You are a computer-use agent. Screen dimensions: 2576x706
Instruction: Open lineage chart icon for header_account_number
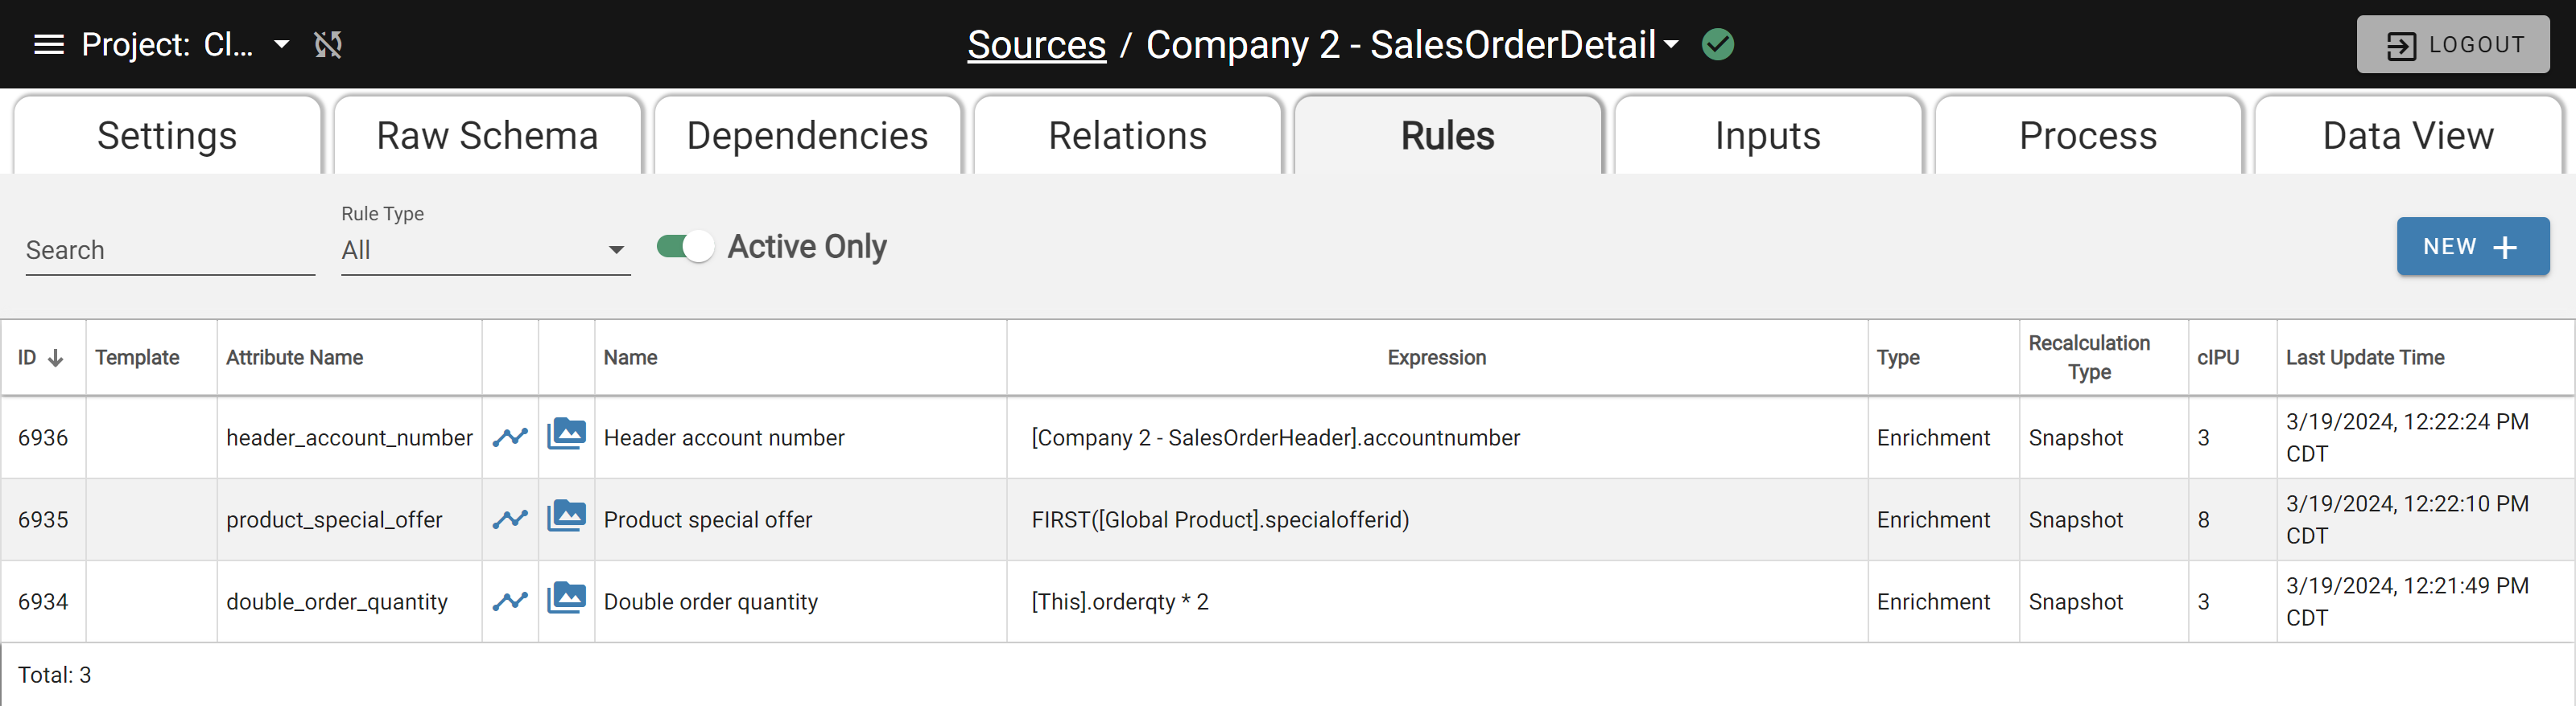tap(510, 437)
